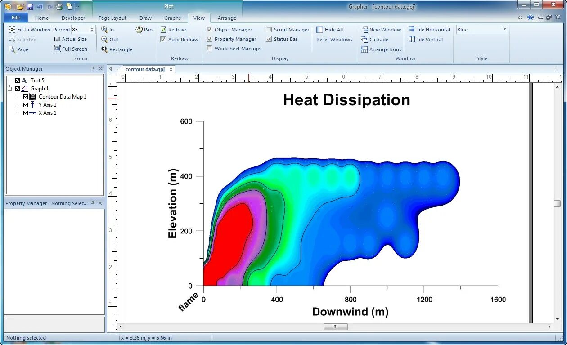The image size is (567, 345).
Task: Click the Save floppy disk icon
Action: pyautogui.click(x=30, y=7)
